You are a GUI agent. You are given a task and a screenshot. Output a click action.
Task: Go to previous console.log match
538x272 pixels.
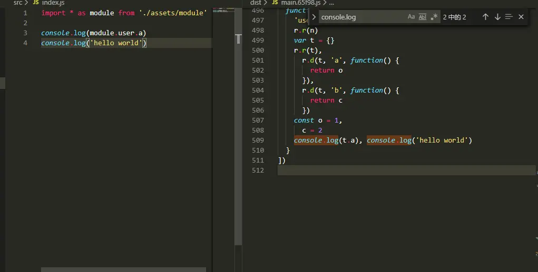[485, 17]
